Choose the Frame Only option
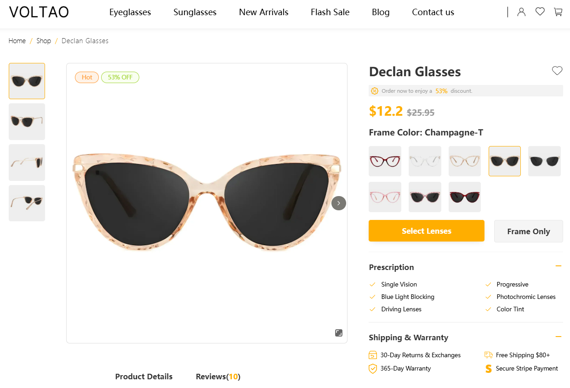Viewport: 570px width, 388px height. (x=528, y=231)
